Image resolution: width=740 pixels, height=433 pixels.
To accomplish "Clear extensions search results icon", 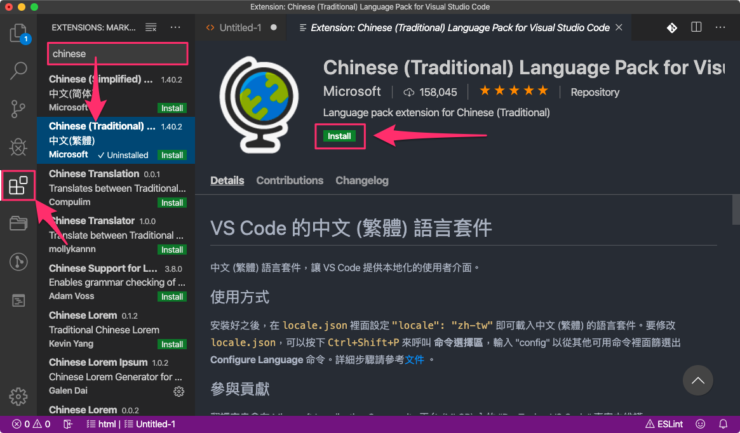I will [x=151, y=27].
